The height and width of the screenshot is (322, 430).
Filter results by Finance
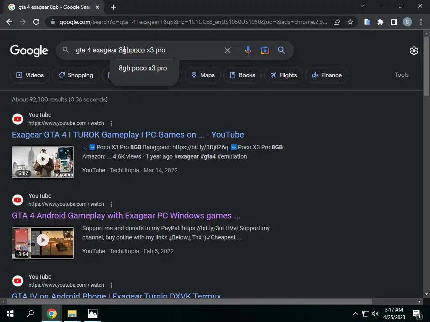point(327,75)
